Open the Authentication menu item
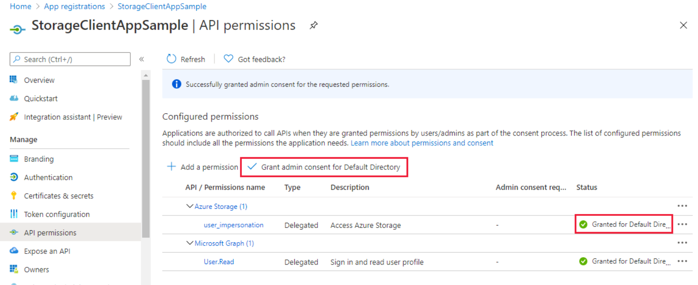This screenshot has height=285, width=698. point(48,177)
